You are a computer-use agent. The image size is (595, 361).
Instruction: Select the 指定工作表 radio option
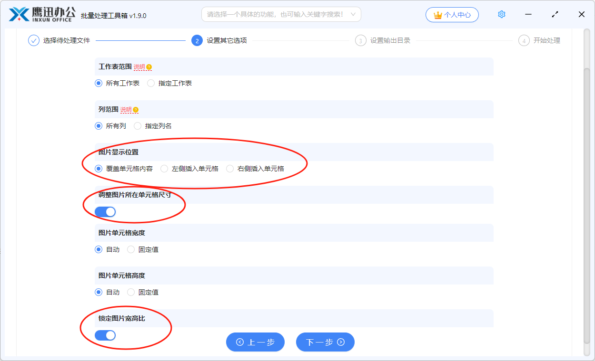coord(151,83)
